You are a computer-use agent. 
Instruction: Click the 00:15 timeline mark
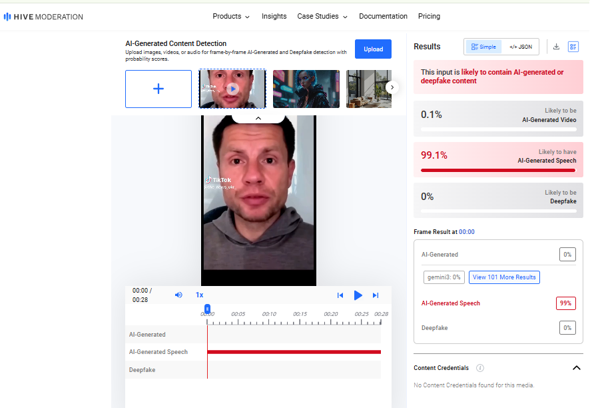pos(300,314)
